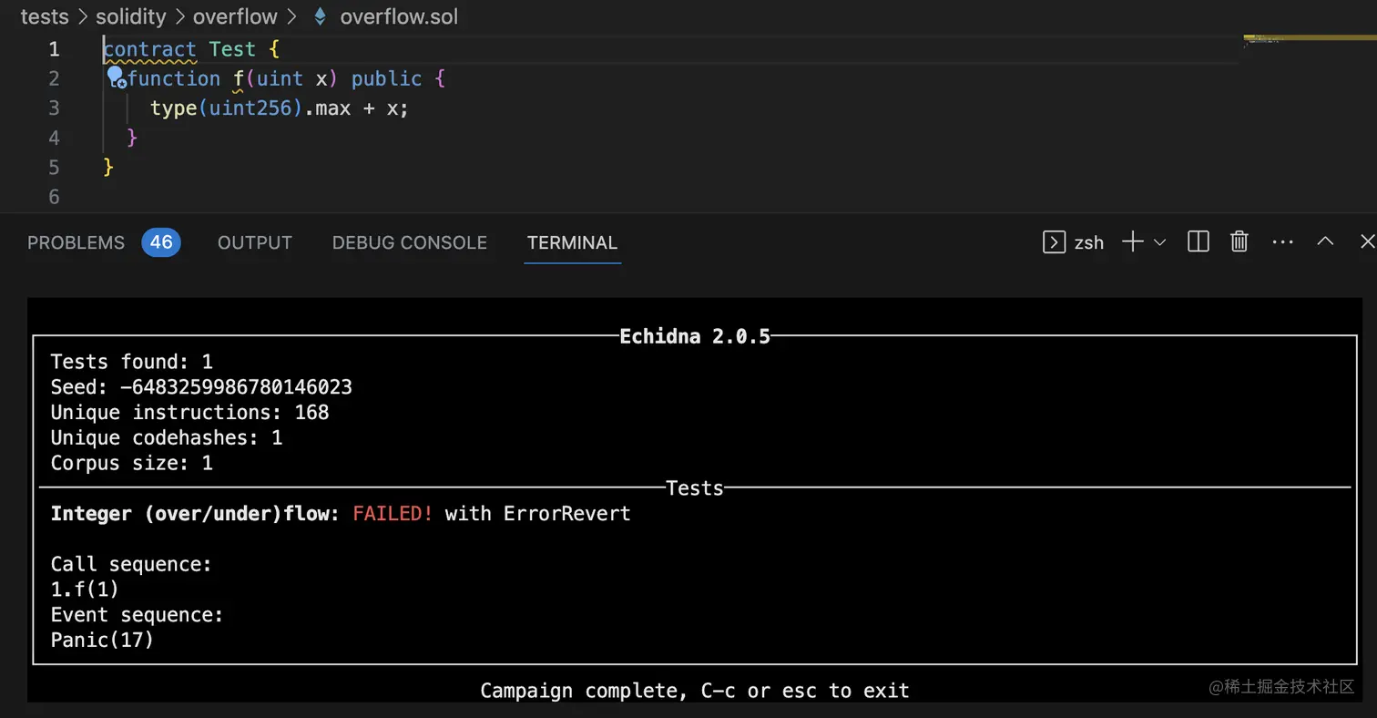The height and width of the screenshot is (718, 1377).
Task: Click the overflow folder breadcrumb
Action: click(235, 16)
